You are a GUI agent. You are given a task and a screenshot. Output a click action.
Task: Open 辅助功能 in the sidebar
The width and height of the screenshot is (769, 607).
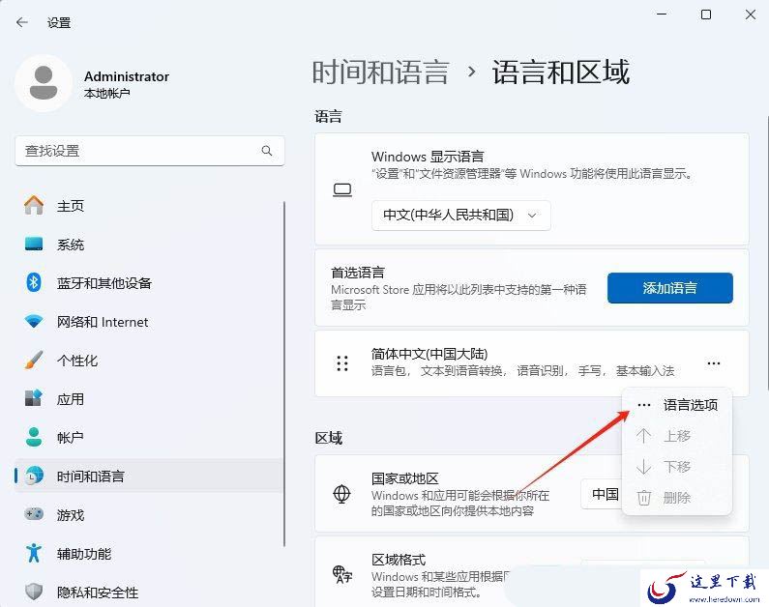pos(149,553)
